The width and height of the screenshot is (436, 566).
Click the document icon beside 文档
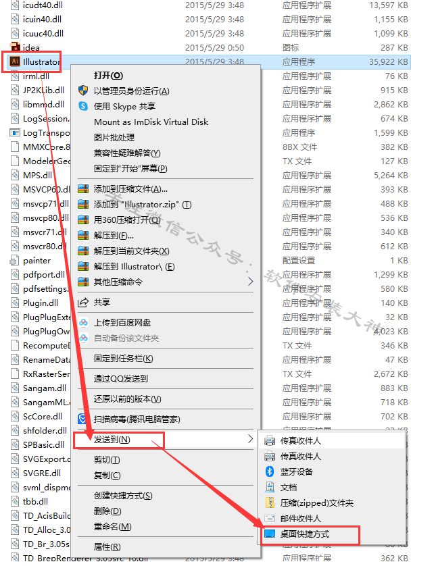(x=270, y=487)
